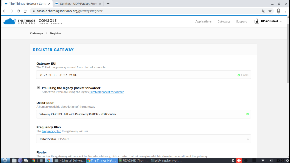Launch file manager from taskbar
The height and width of the screenshot is (163, 290).
(14, 160)
